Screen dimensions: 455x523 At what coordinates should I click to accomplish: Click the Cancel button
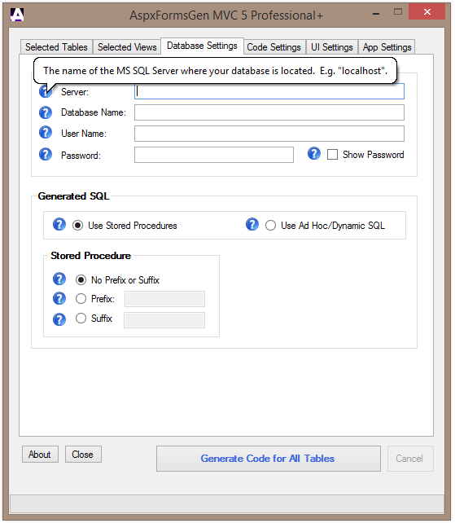pyautogui.click(x=410, y=459)
